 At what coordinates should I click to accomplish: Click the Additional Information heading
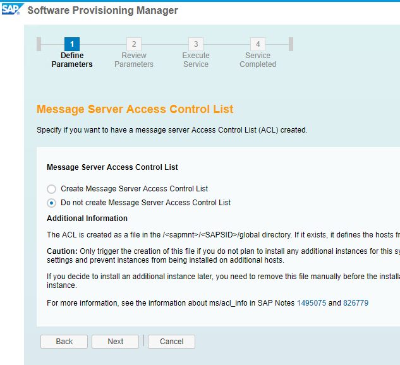click(x=87, y=218)
